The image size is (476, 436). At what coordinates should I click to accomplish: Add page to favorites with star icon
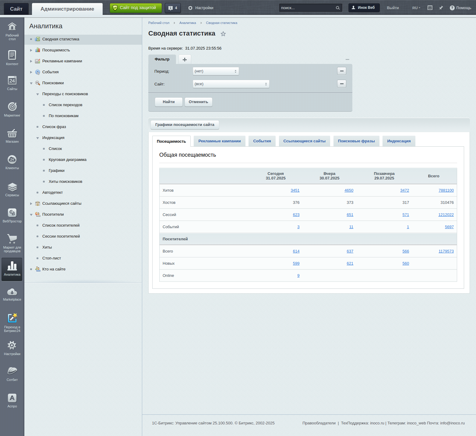click(x=223, y=34)
